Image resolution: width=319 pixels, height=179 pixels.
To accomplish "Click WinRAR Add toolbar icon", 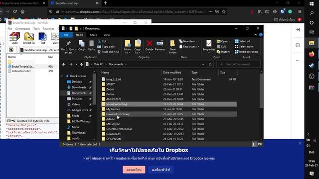I will pyautogui.click(x=14, y=38).
